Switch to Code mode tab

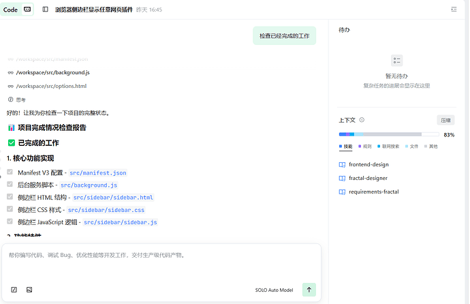click(10, 10)
